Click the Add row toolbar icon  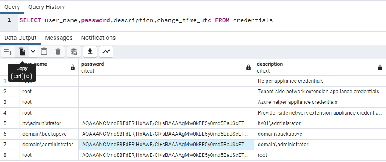click(x=8, y=52)
